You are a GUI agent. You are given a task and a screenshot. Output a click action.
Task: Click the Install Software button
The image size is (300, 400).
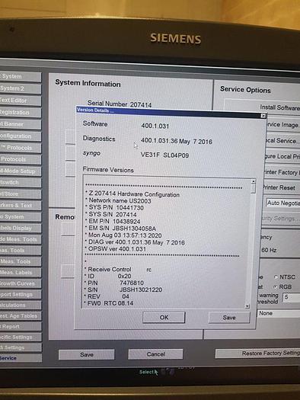pyautogui.click(x=263, y=107)
